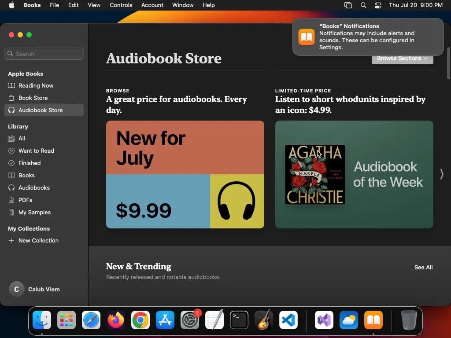Click the Want to Read arrow icon

(11, 151)
